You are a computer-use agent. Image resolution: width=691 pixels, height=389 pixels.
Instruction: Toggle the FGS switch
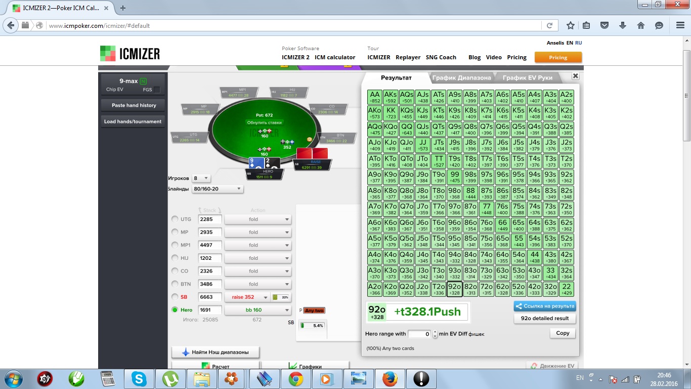click(156, 90)
